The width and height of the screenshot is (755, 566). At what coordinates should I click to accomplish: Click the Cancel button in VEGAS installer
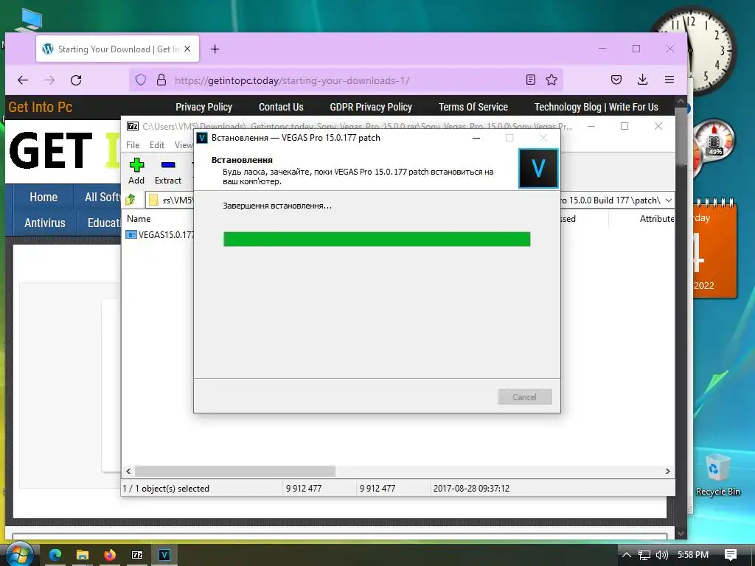[x=524, y=397]
